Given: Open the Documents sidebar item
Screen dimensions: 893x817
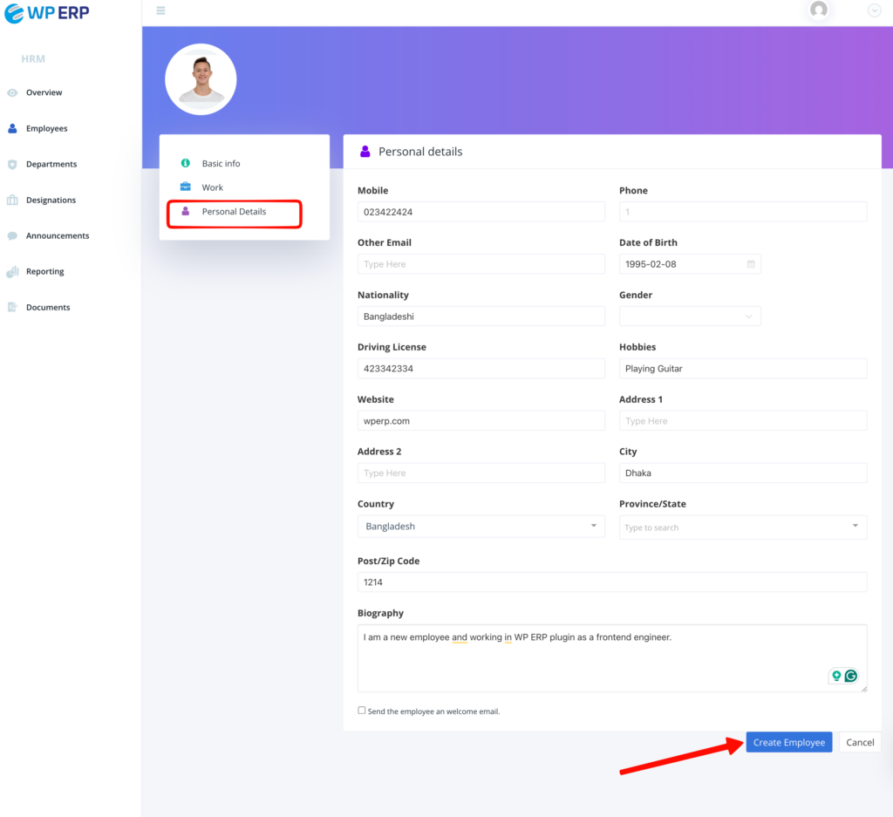Looking at the screenshot, I should click(48, 307).
